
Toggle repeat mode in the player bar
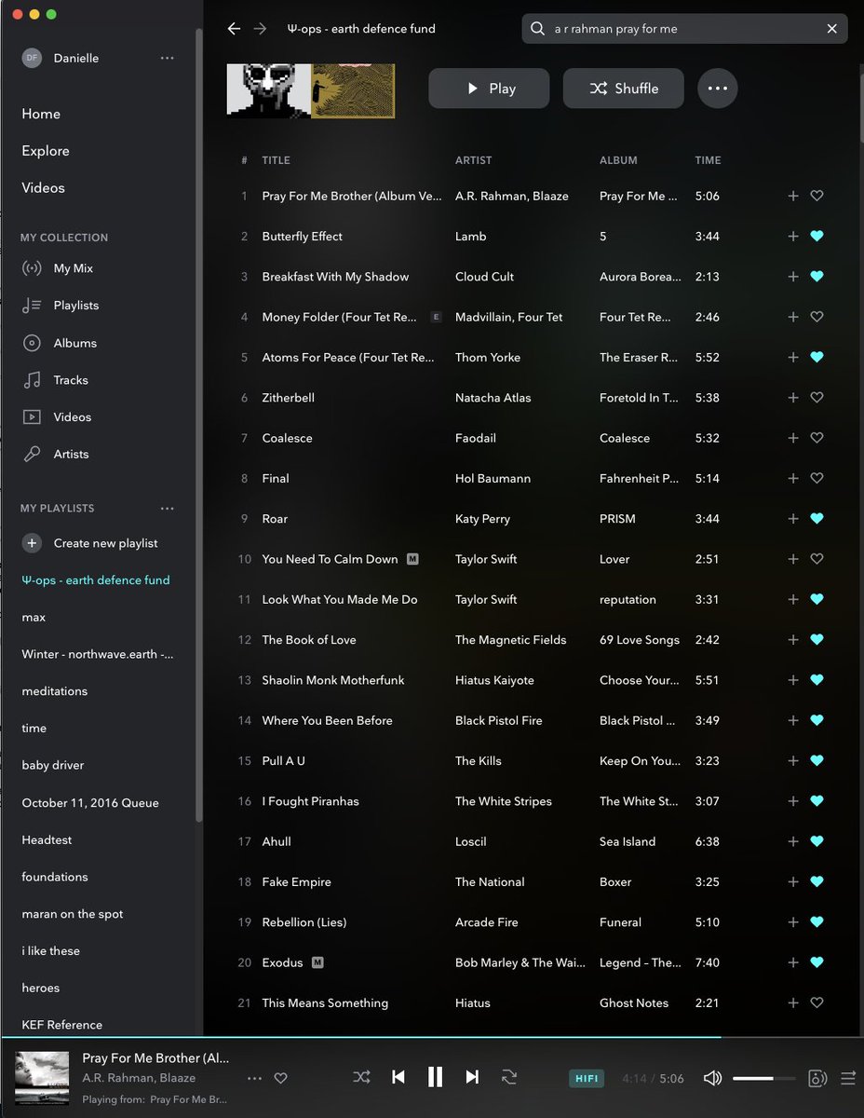[509, 1077]
